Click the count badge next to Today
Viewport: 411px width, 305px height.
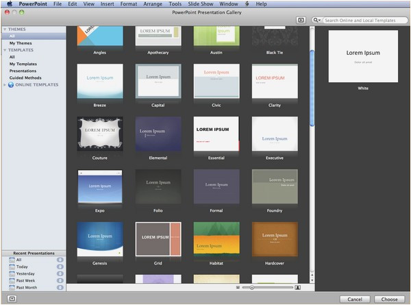60,267
